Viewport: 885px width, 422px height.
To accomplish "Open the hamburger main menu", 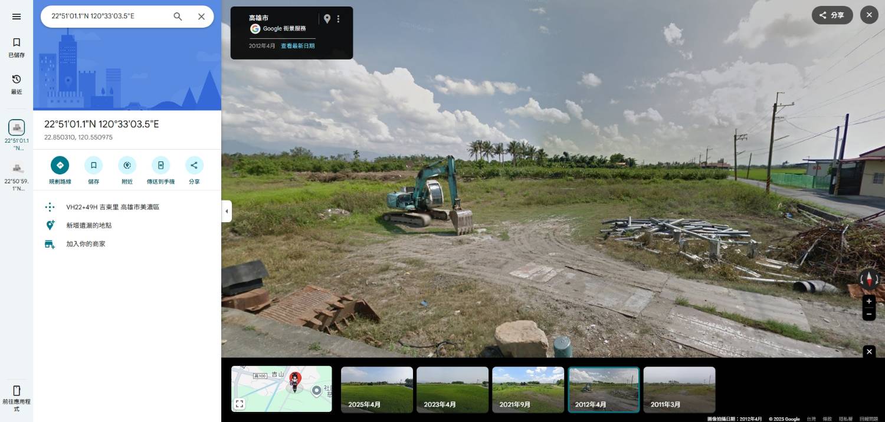I will coord(17,17).
